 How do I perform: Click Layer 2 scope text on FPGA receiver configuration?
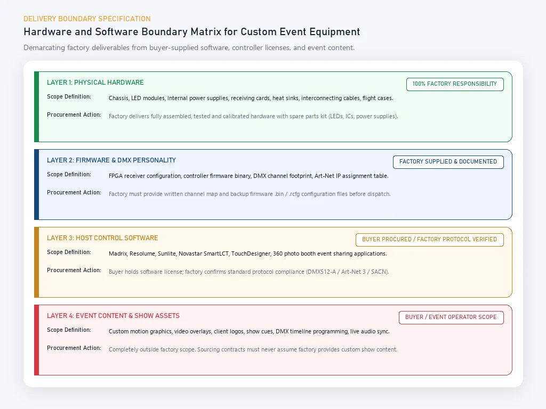pos(248,176)
